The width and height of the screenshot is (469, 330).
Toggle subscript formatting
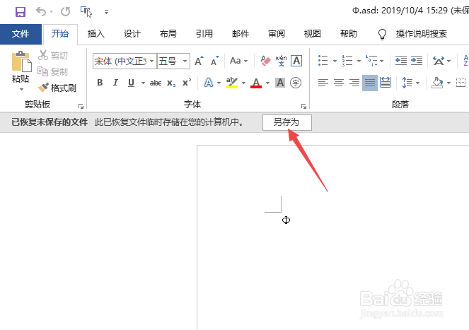171,83
